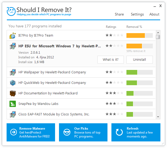The image size is (167, 148).
Task: Click the Refresh tile
Action: (x=136, y=132)
